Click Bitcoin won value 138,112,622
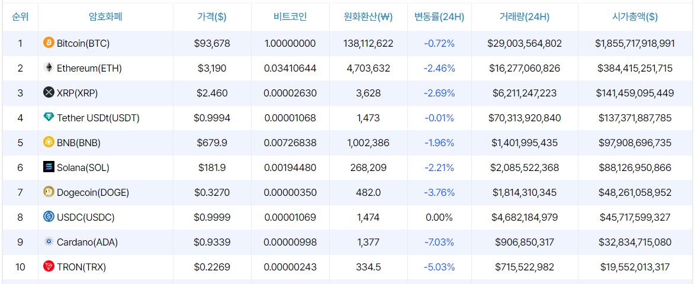 368,43
